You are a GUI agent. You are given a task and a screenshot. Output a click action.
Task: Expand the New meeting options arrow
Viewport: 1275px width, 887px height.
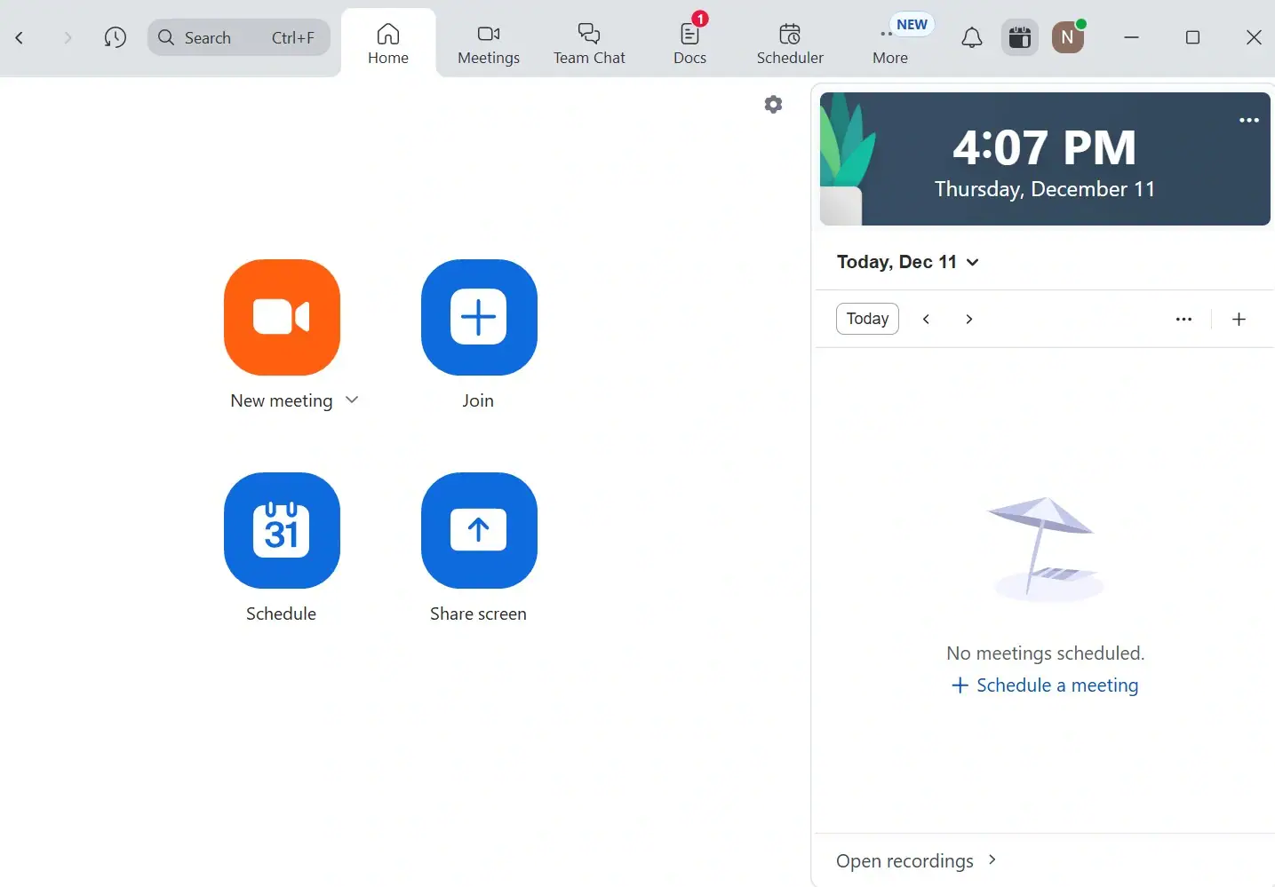pos(352,400)
